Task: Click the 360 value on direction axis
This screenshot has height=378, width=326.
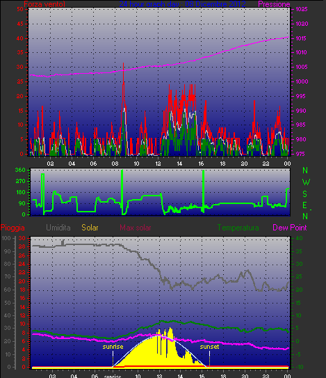Action: [x=20, y=170]
